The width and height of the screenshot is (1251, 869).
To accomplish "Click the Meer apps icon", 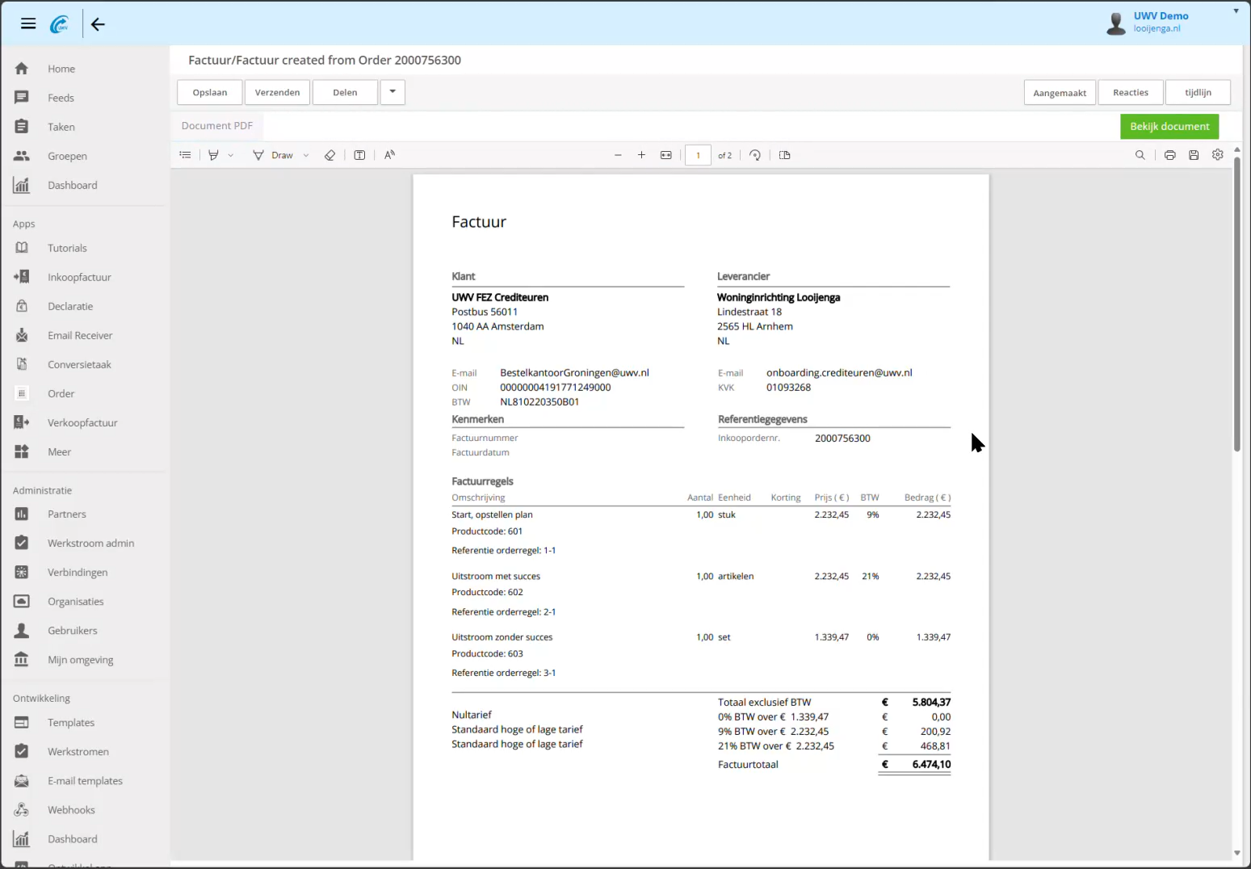I will tap(22, 451).
